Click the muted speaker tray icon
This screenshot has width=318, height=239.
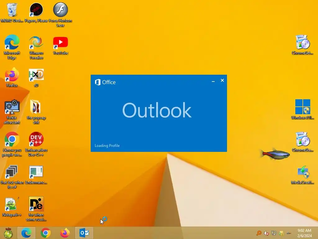tap(266, 233)
